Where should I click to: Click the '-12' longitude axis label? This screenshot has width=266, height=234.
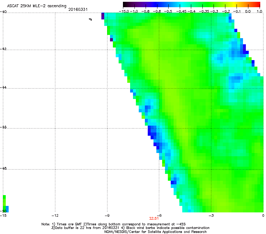point(55,216)
